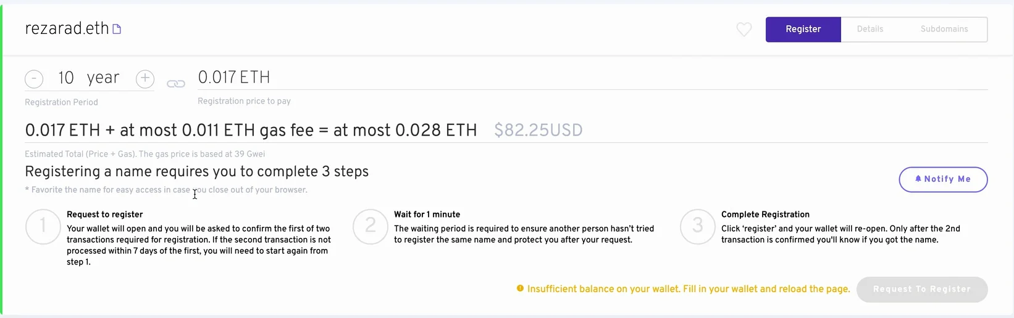This screenshot has width=1014, height=318.
Task: Click the step 1 circle icon
Action: (x=43, y=226)
